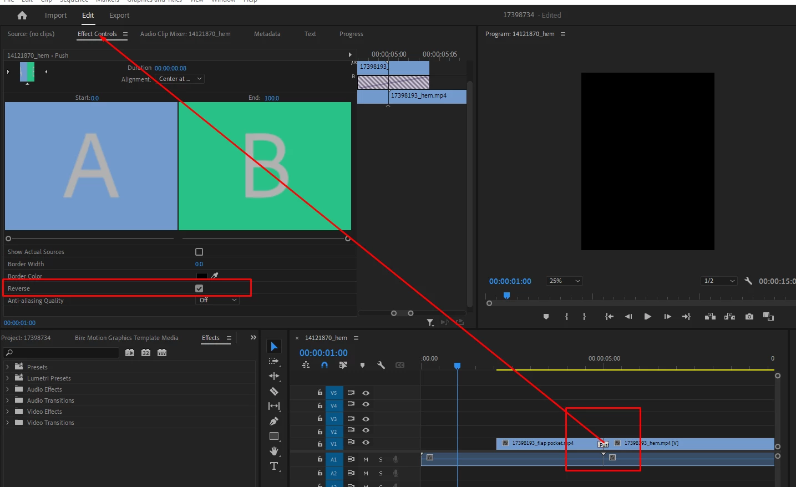
Task: Mark In point in Program monitor
Action: [566, 316]
